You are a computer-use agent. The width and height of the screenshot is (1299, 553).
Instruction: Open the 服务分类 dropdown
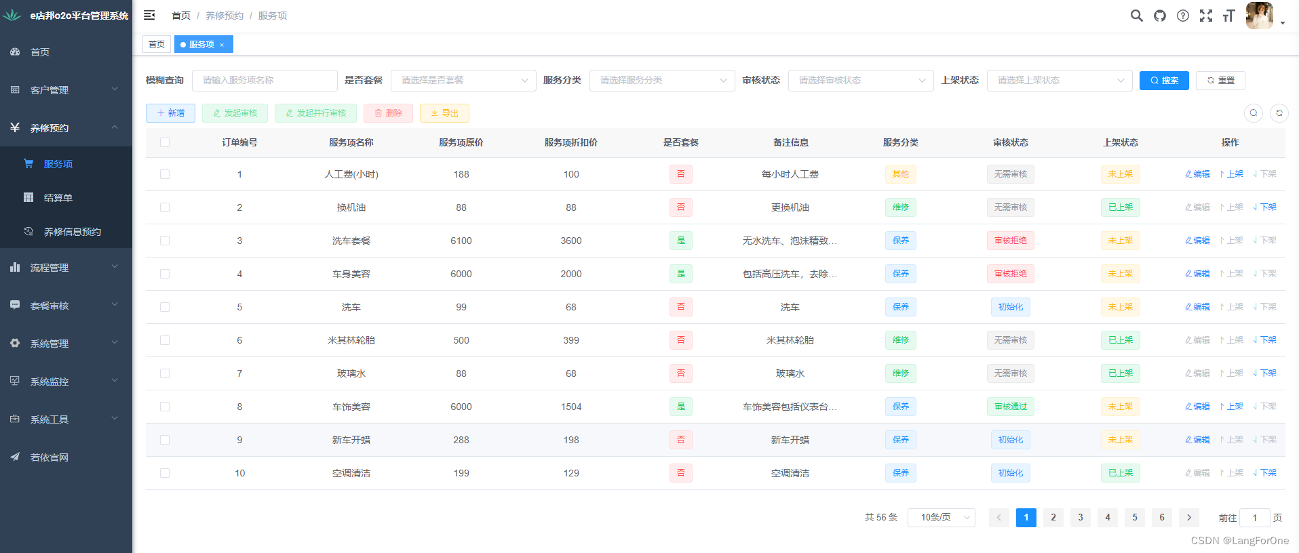pos(662,81)
